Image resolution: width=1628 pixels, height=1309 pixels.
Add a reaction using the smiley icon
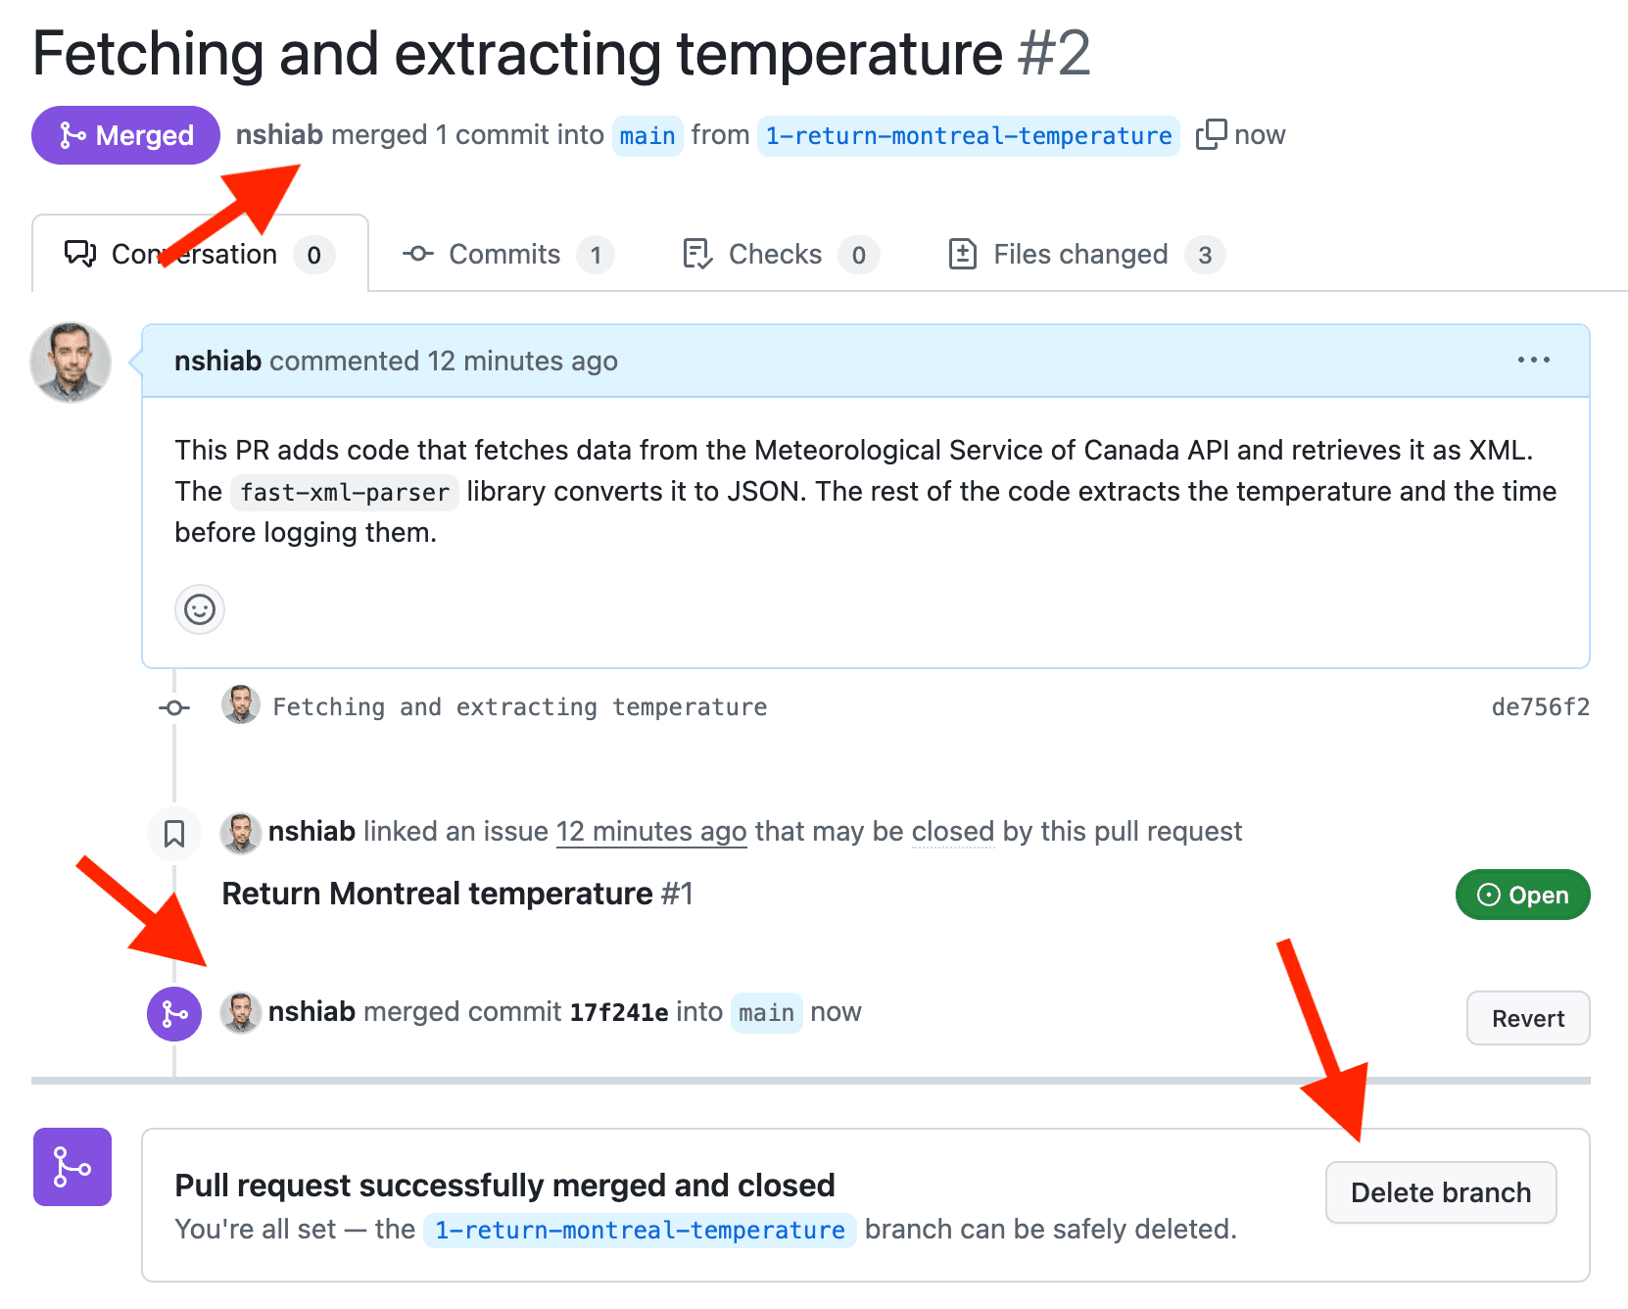pos(200,609)
